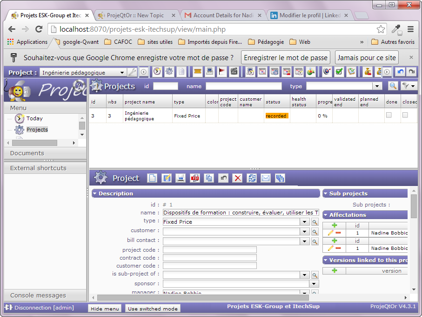Click the new project document icon
422x317 pixels.
152,178
